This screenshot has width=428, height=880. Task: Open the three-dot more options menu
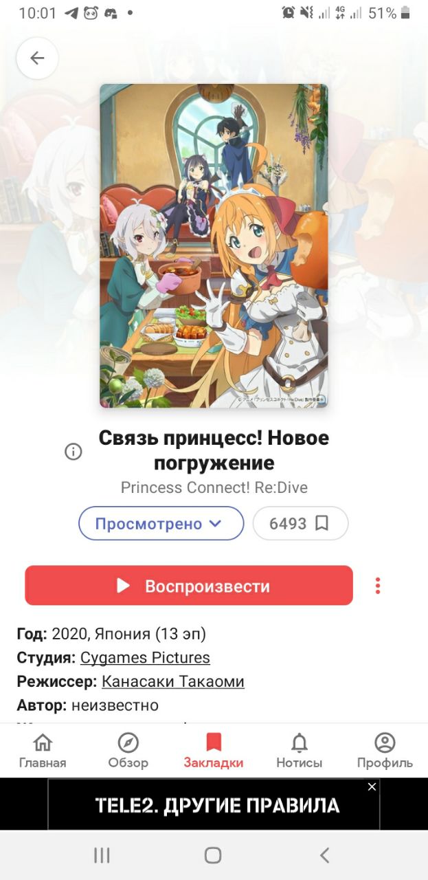377,586
